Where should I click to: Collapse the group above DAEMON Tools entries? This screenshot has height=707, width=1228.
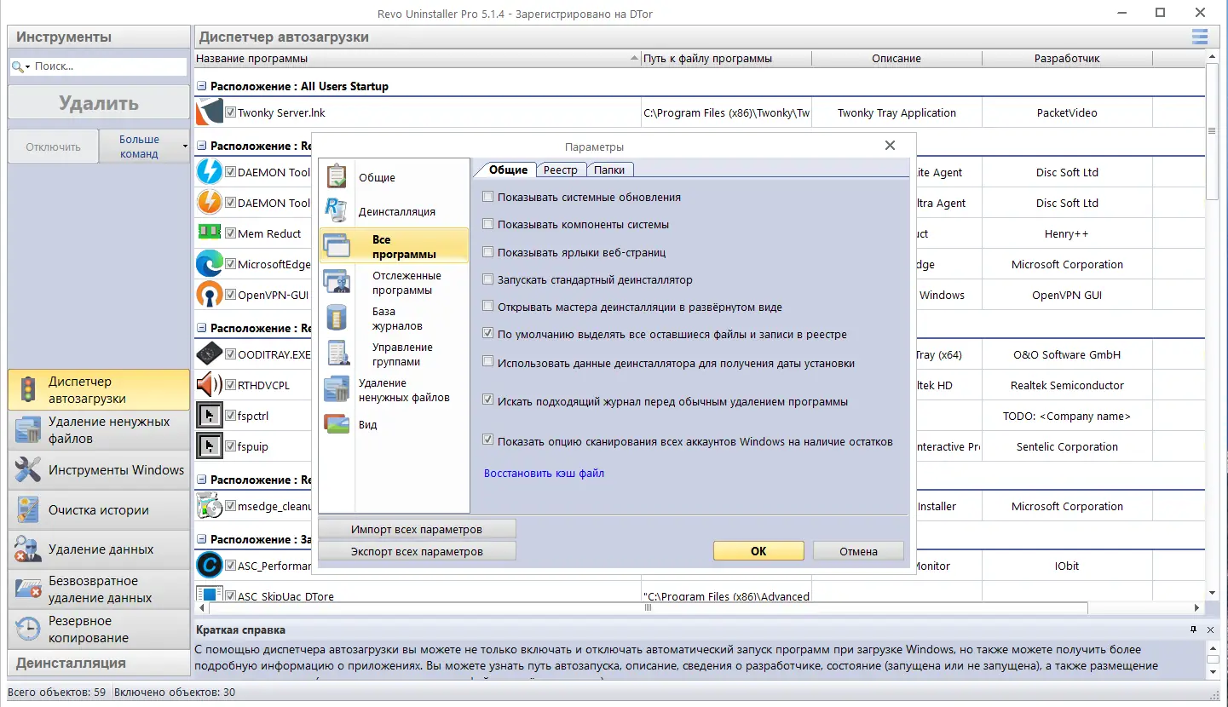[202, 146]
